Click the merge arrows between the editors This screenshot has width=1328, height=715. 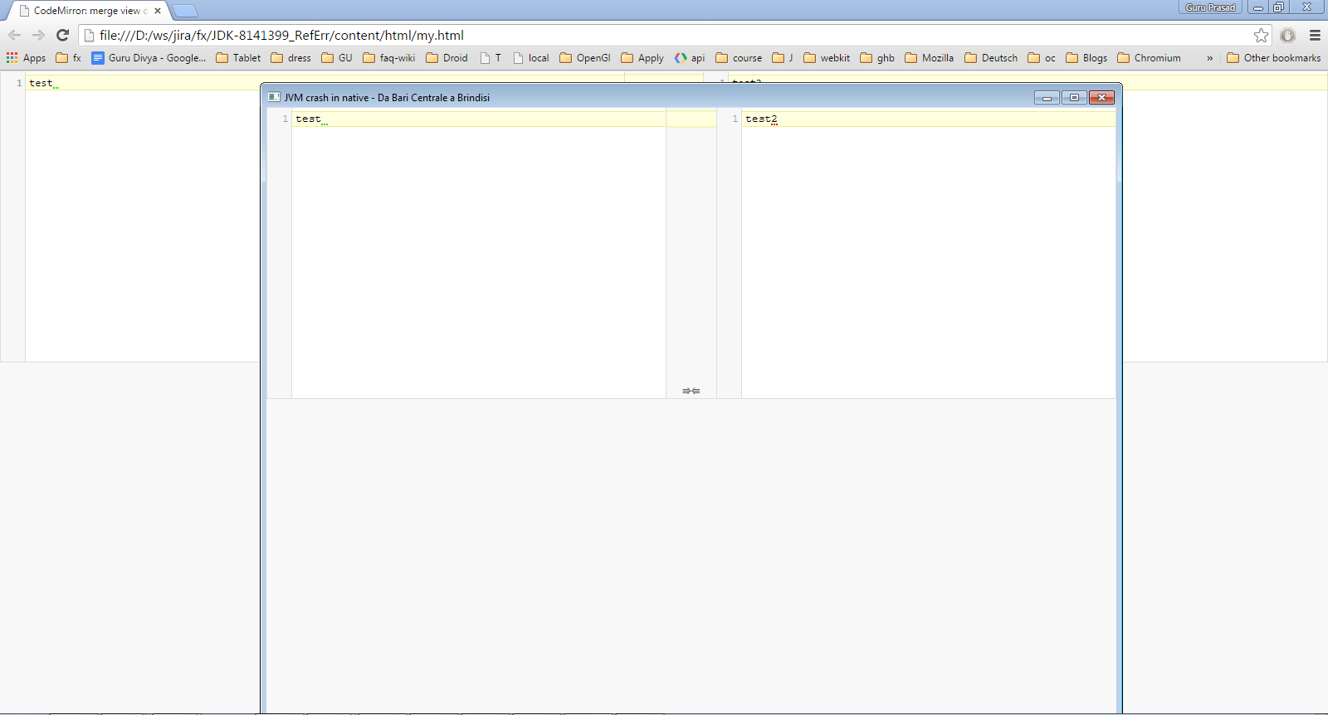(691, 391)
